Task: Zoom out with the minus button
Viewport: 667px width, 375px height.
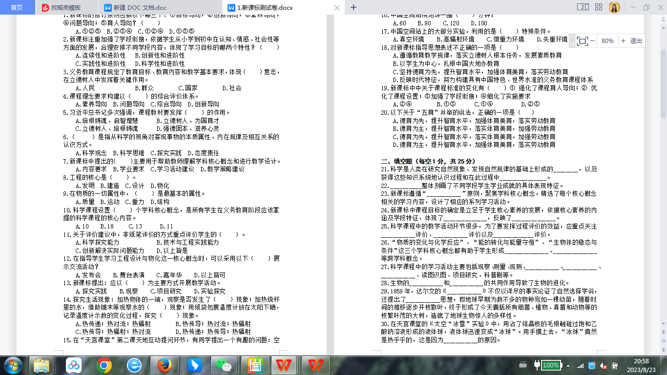Action: [593, 41]
